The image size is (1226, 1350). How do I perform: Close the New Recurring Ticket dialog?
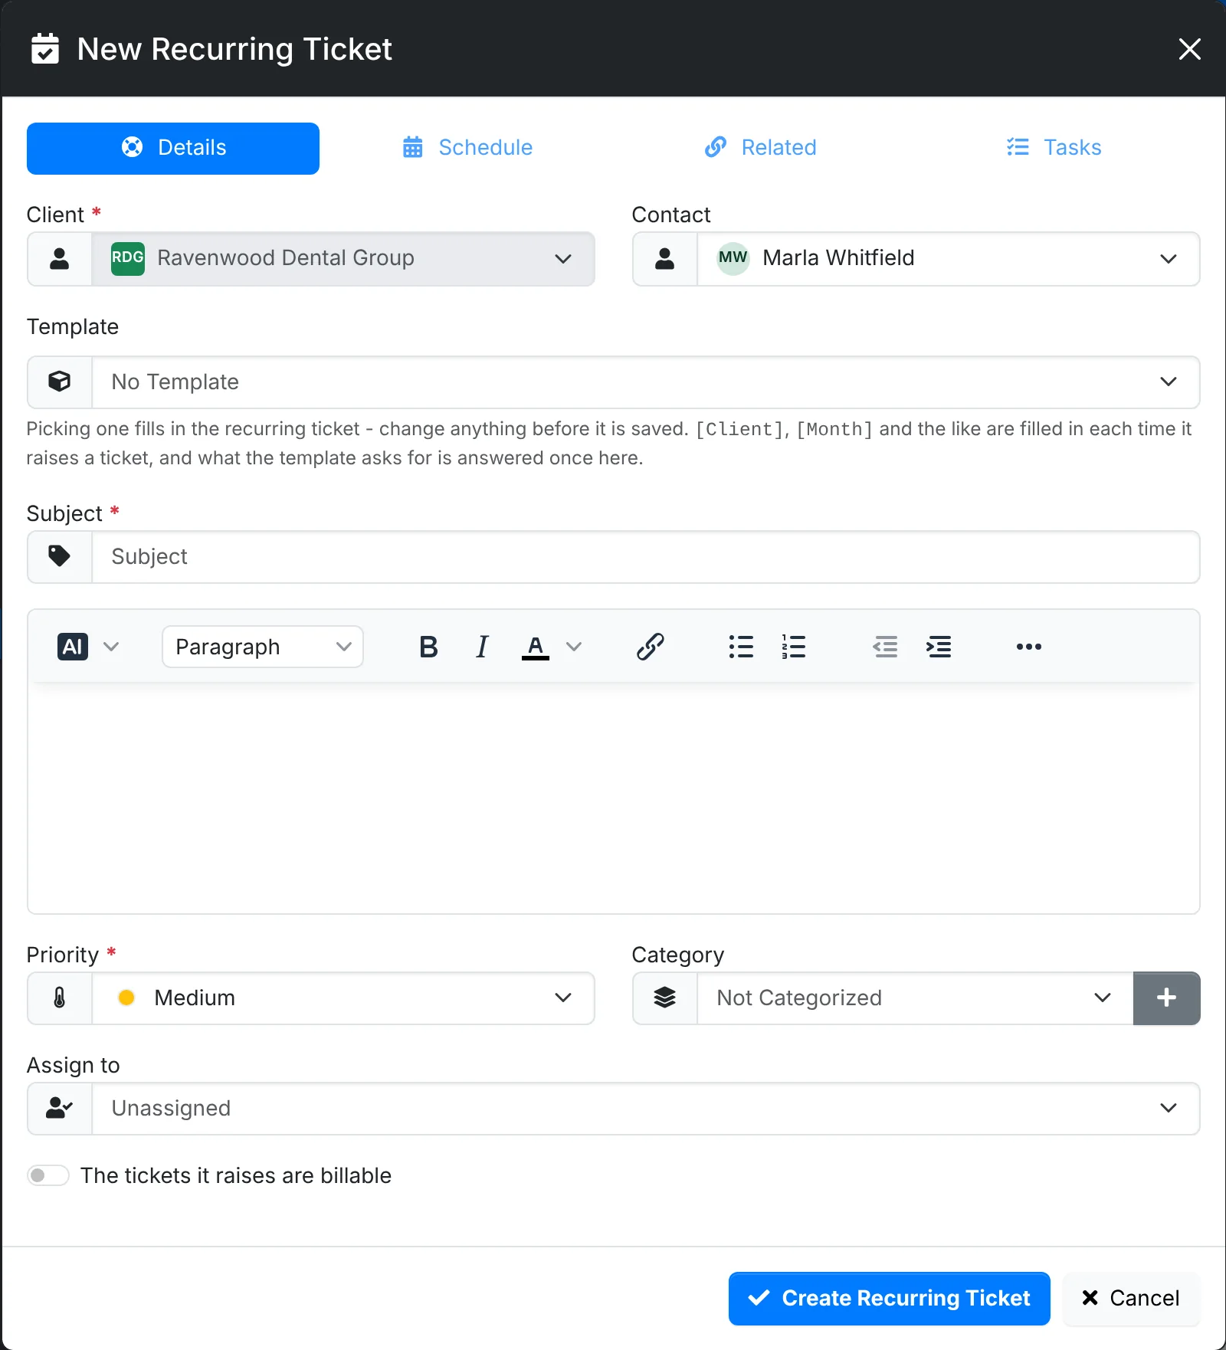pyautogui.click(x=1189, y=49)
